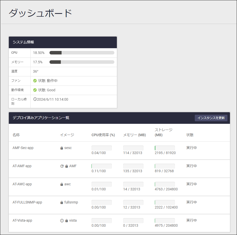Click the 4763 / 204800 storage value
Viewport: 237px width, 235px height.
[x=166, y=189]
